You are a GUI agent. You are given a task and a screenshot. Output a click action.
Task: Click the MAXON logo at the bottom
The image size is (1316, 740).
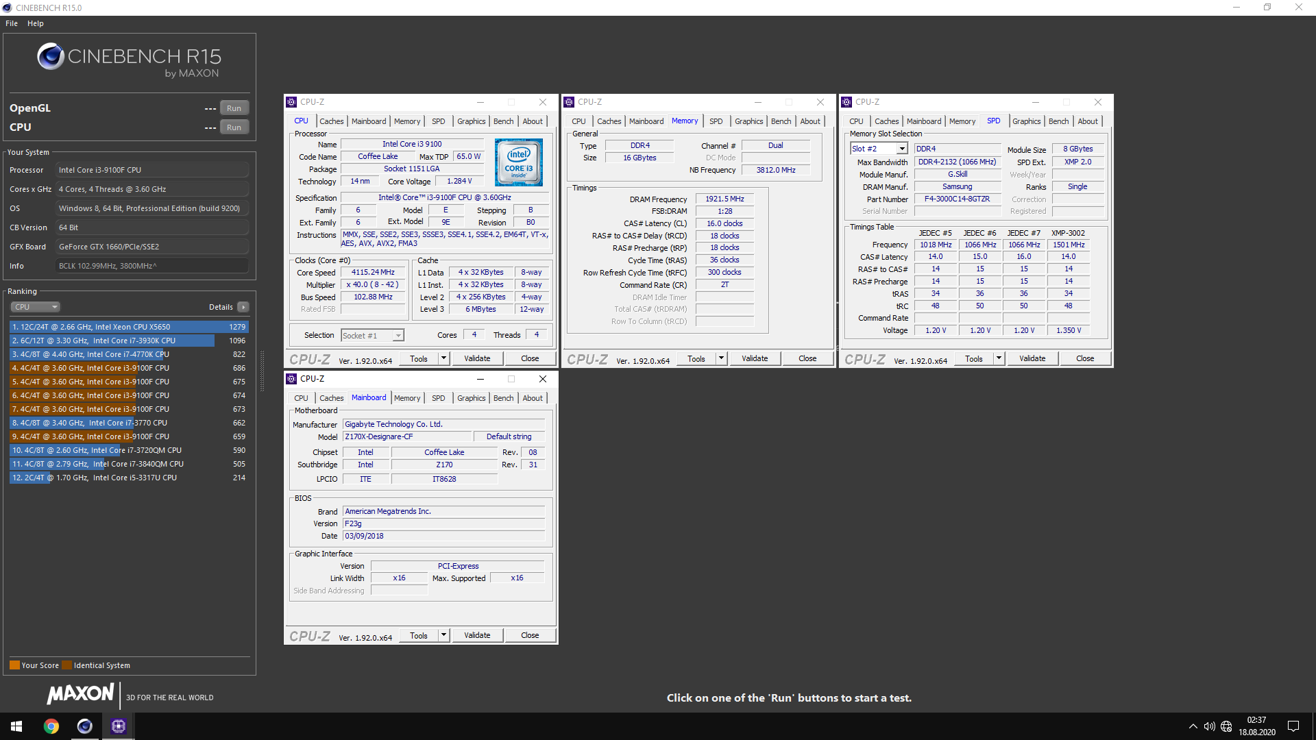point(80,694)
